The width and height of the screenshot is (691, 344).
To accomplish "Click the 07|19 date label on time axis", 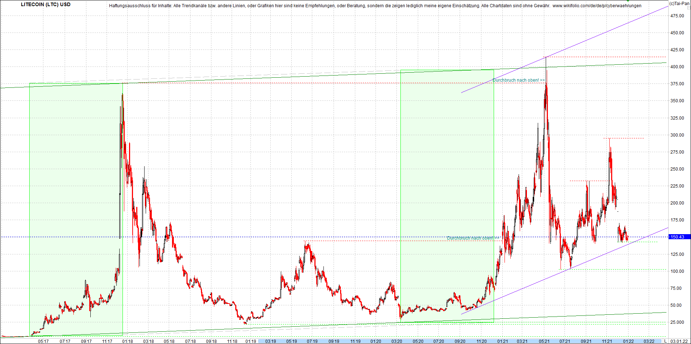I will [x=312, y=341].
